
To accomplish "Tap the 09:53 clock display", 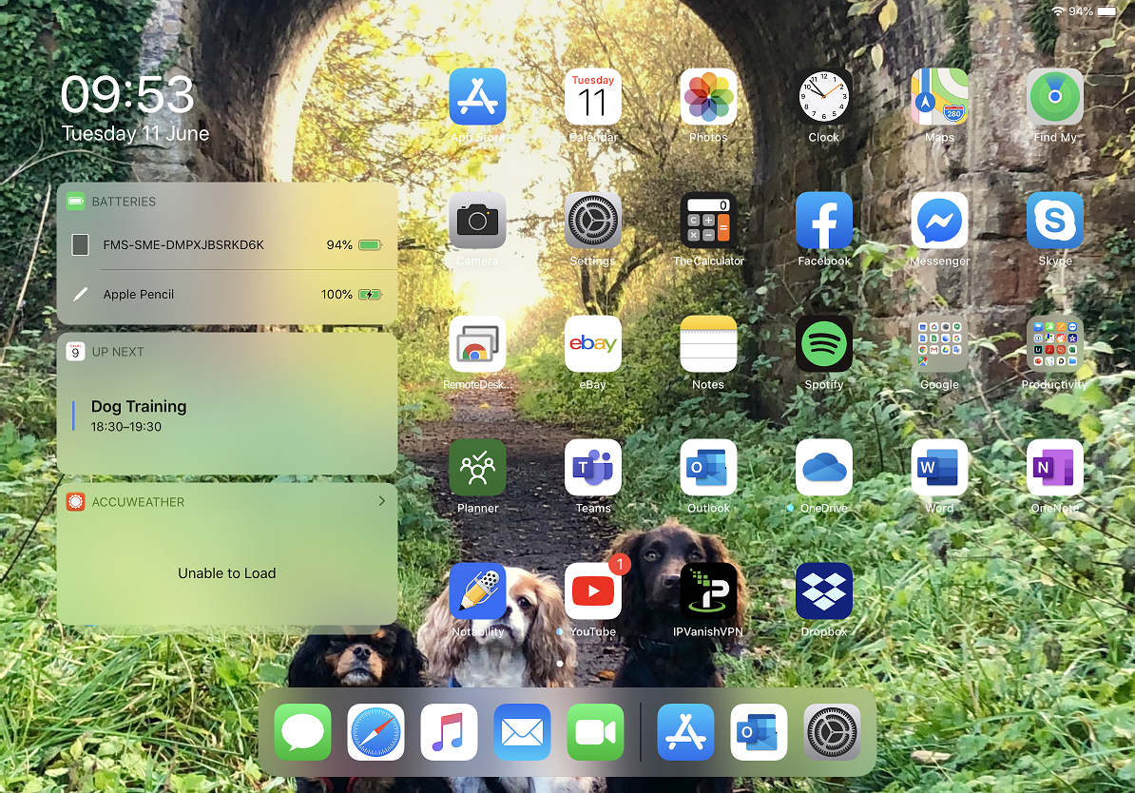I will 127,95.
